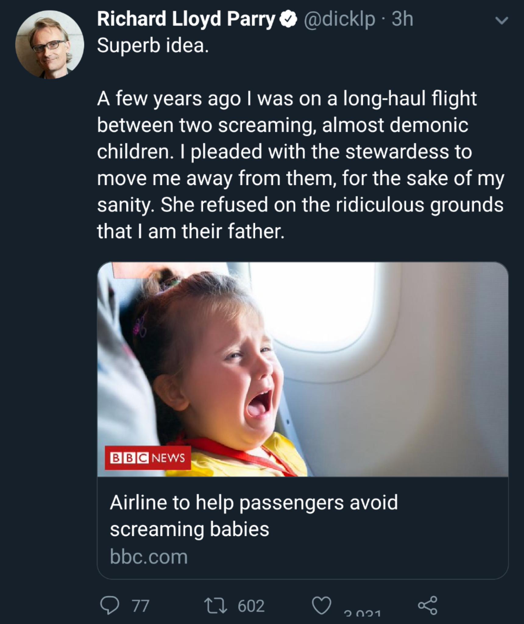Click the 'Superb idea.' text line
This screenshot has height=624, width=524.
tap(153, 46)
